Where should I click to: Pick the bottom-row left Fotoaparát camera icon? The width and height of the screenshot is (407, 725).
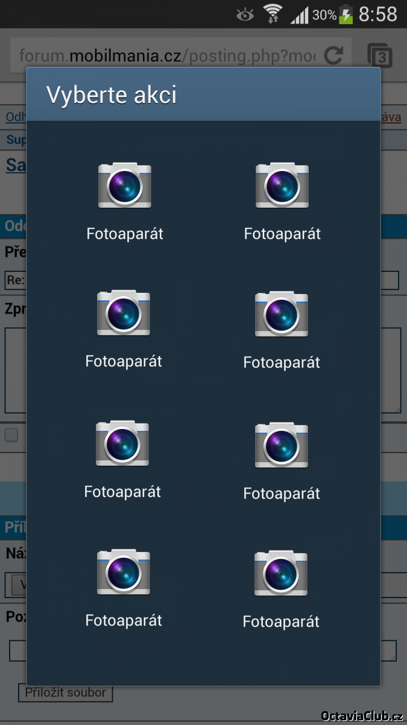124,572
